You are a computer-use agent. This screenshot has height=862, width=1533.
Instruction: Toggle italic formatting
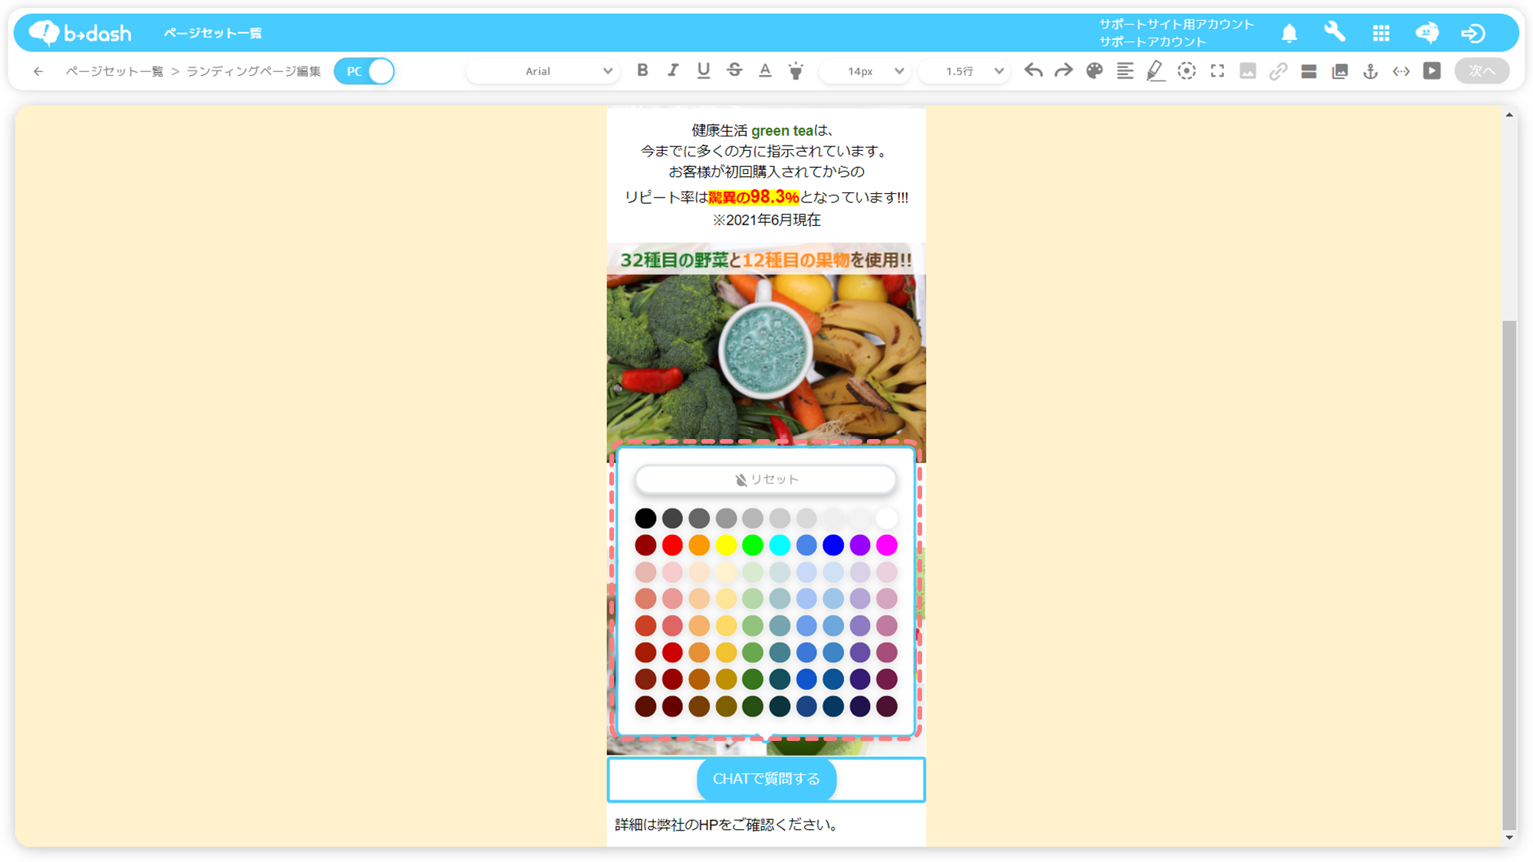tap(673, 70)
